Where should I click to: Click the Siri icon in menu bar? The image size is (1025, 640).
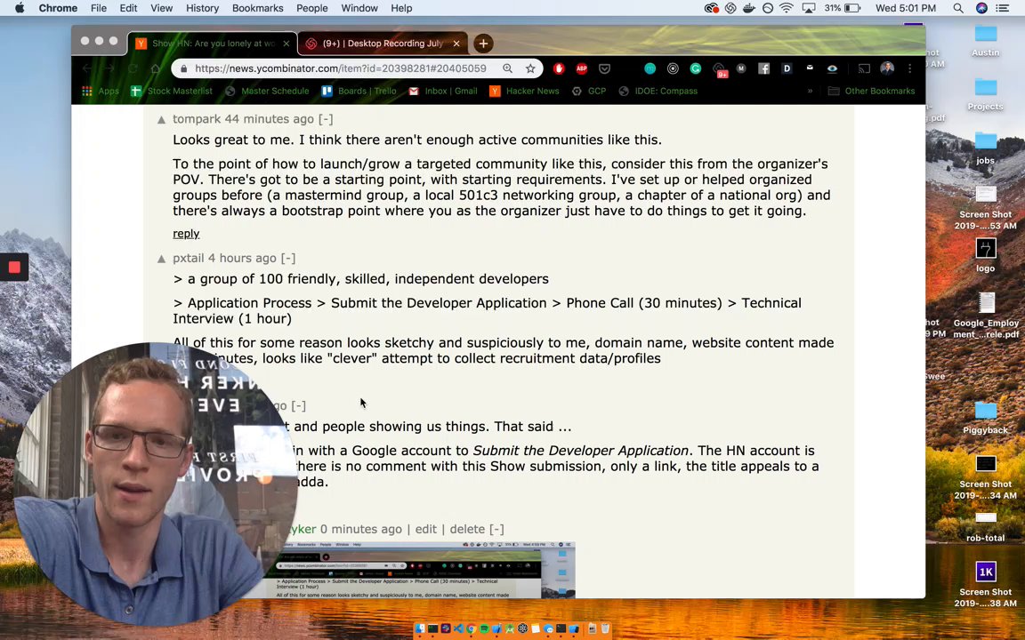coord(981,8)
